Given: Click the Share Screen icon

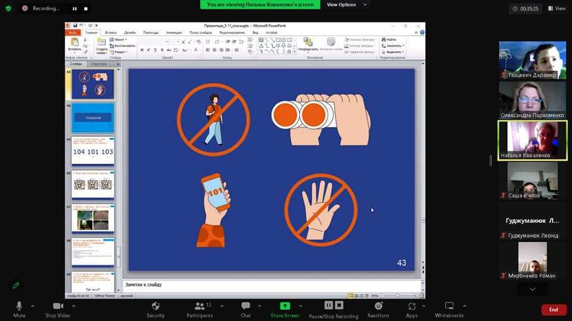Looking at the screenshot, I should point(285,306).
